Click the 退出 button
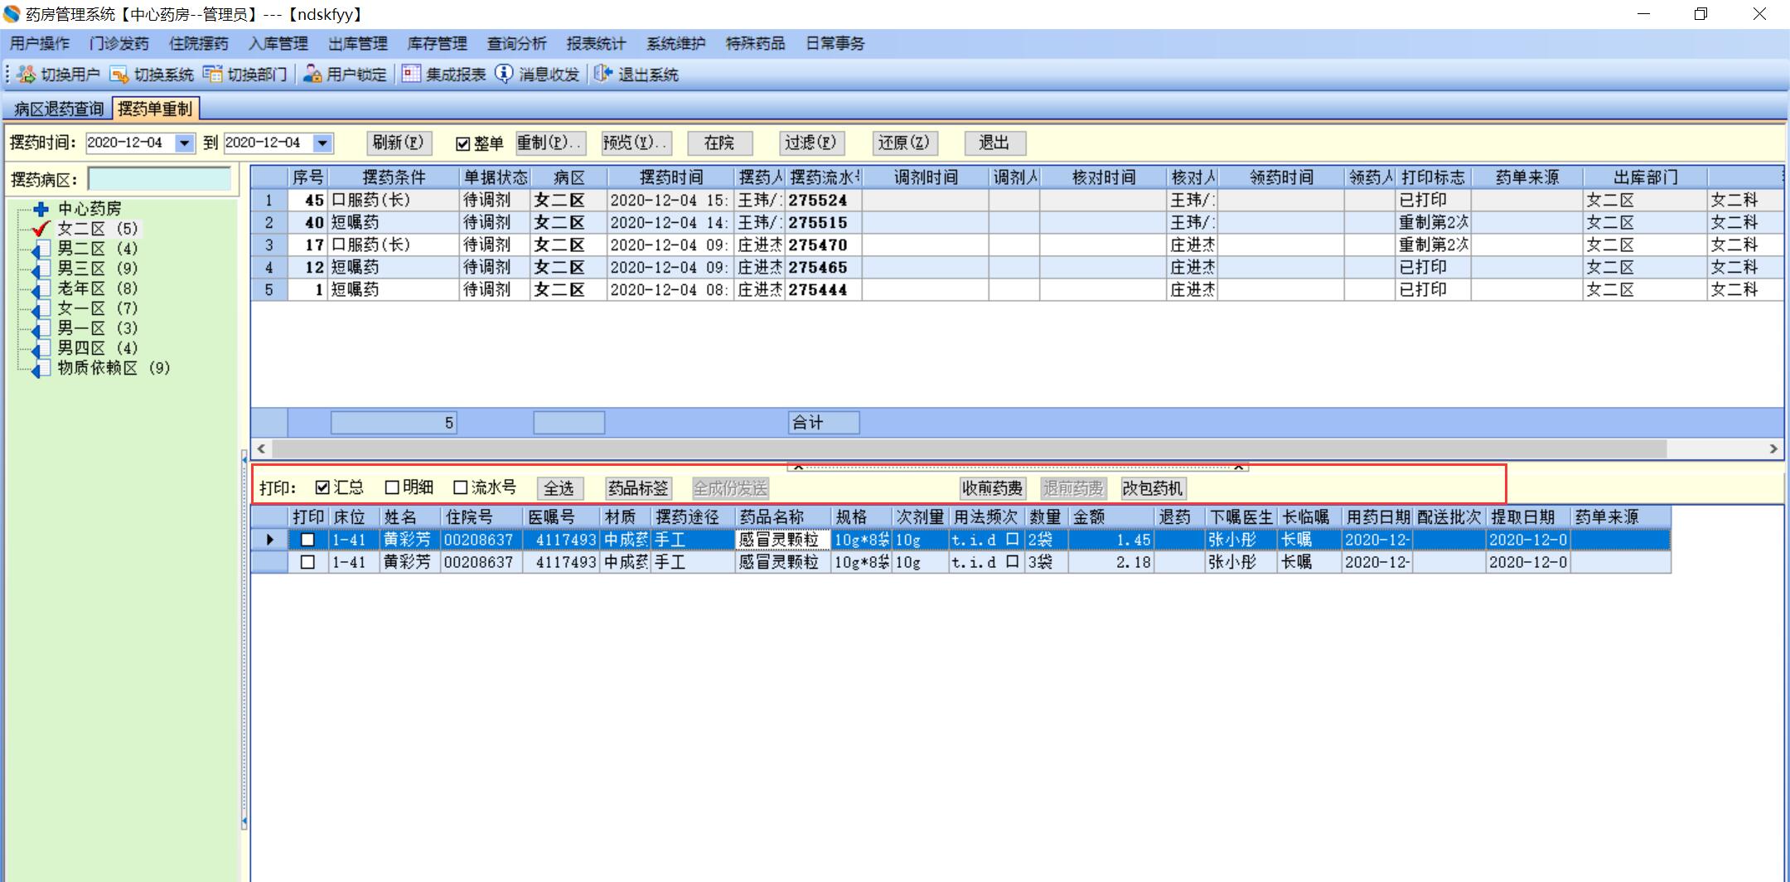Viewport: 1790px width, 882px height. tap(994, 143)
